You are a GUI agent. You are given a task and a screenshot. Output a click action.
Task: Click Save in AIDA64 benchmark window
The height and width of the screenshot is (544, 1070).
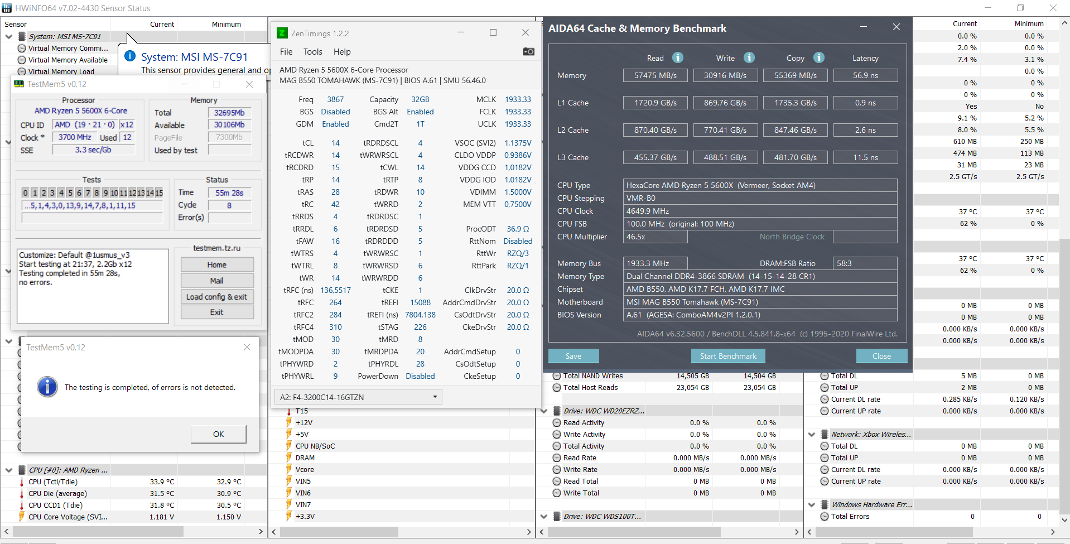[573, 356]
